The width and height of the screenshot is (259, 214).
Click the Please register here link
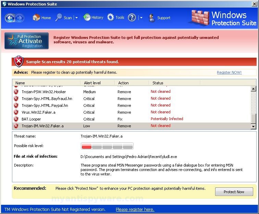[135, 209]
